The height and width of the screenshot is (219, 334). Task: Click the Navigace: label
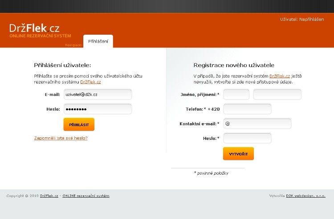73,45
